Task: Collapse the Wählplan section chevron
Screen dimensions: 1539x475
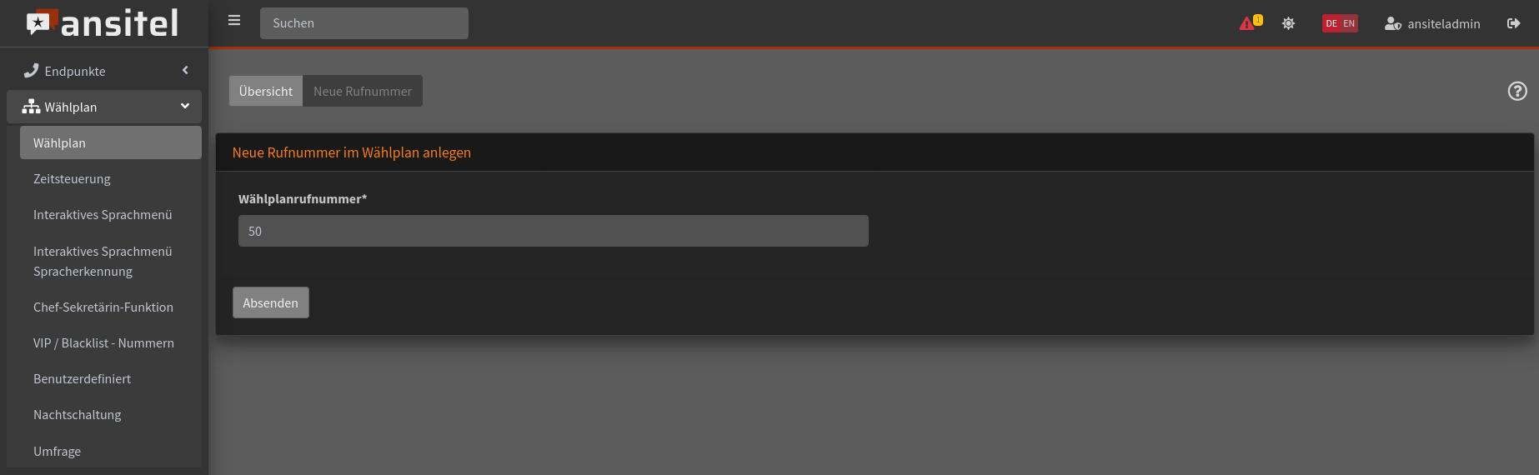Action: tap(185, 106)
